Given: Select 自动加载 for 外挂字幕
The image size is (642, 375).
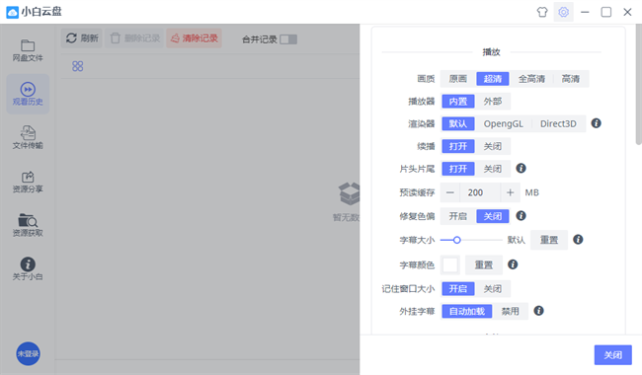Looking at the screenshot, I should click(x=467, y=311).
